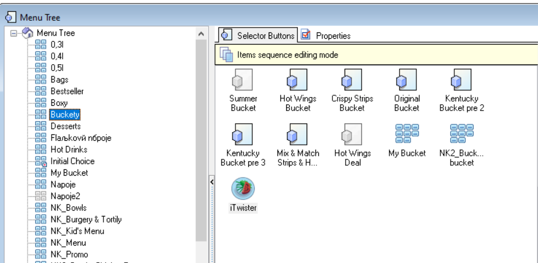Click the marked icon beside Initial Choice
Viewport: 538px width, 263px height.
pyautogui.click(x=41, y=161)
